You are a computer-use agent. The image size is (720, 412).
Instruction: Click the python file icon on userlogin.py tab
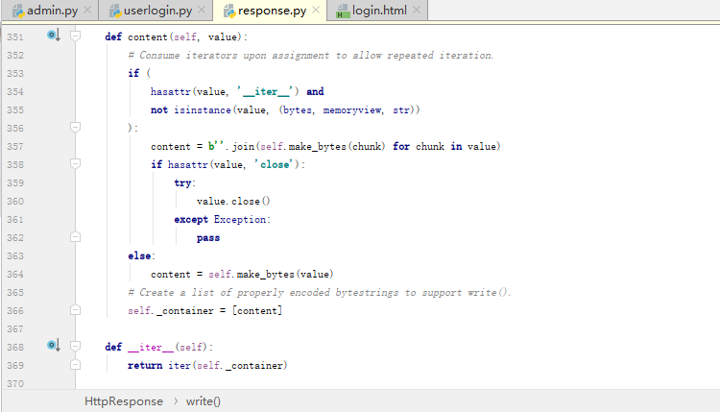[x=115, y=11]
